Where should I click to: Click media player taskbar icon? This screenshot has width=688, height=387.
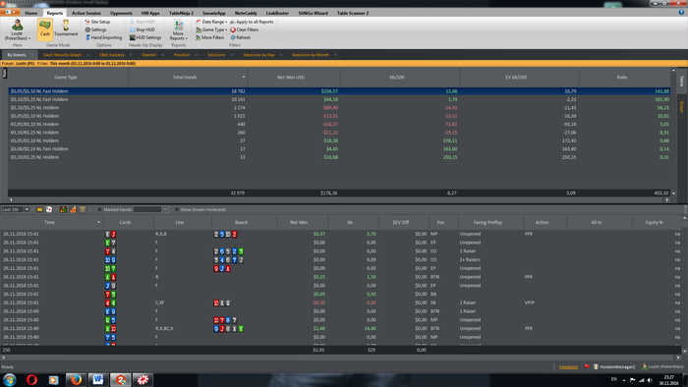coord(53,379)
